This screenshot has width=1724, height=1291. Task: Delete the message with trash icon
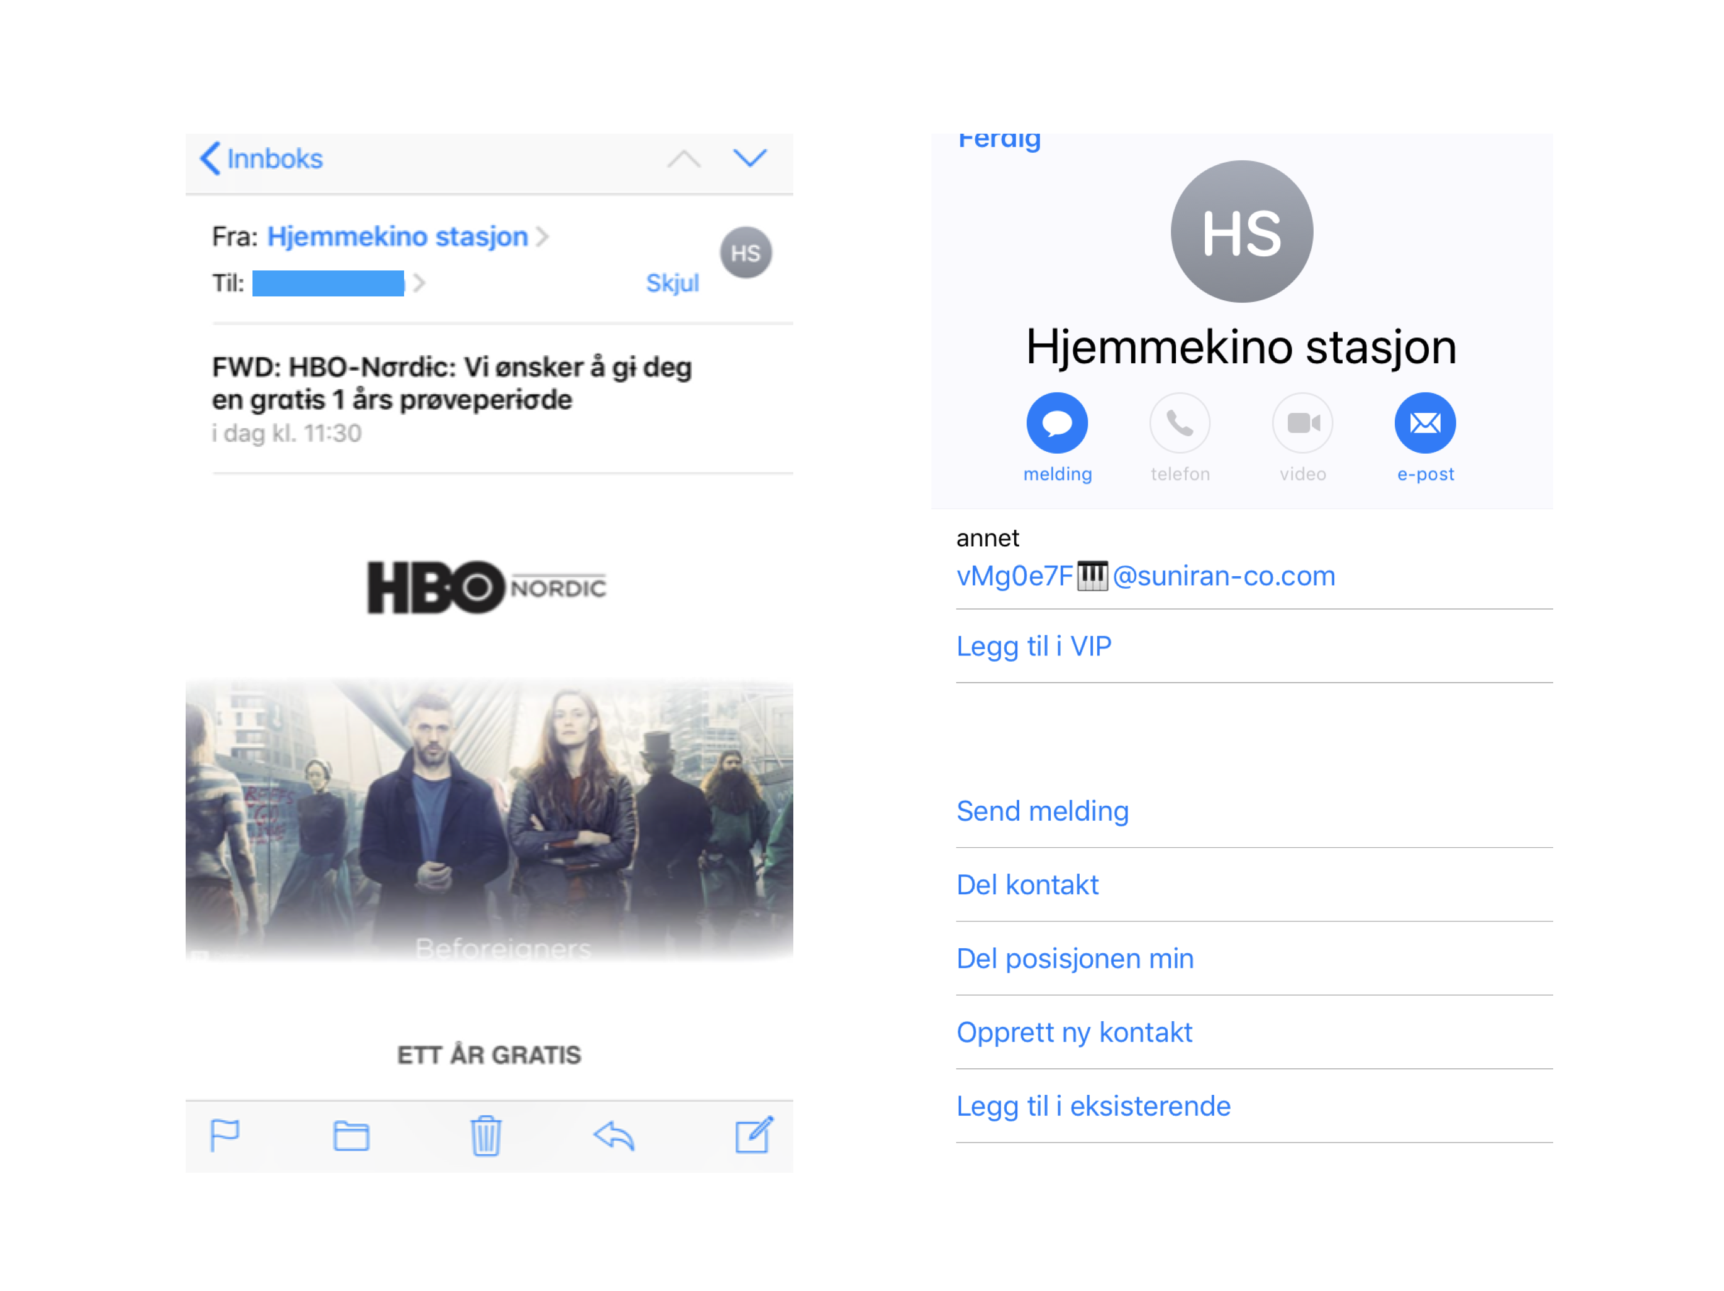point(486,1135)
